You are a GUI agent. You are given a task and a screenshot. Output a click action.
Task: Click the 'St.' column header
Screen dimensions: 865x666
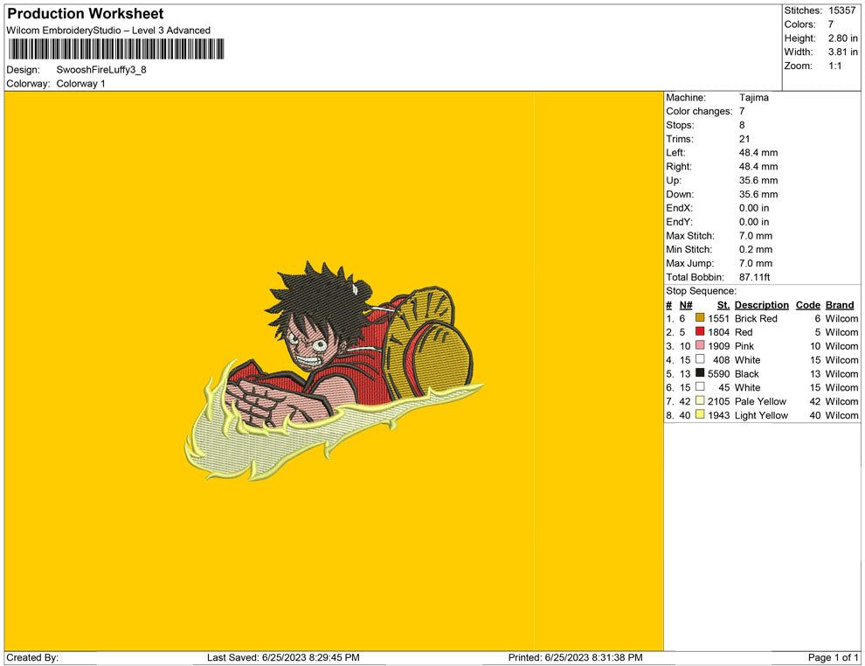723,305
